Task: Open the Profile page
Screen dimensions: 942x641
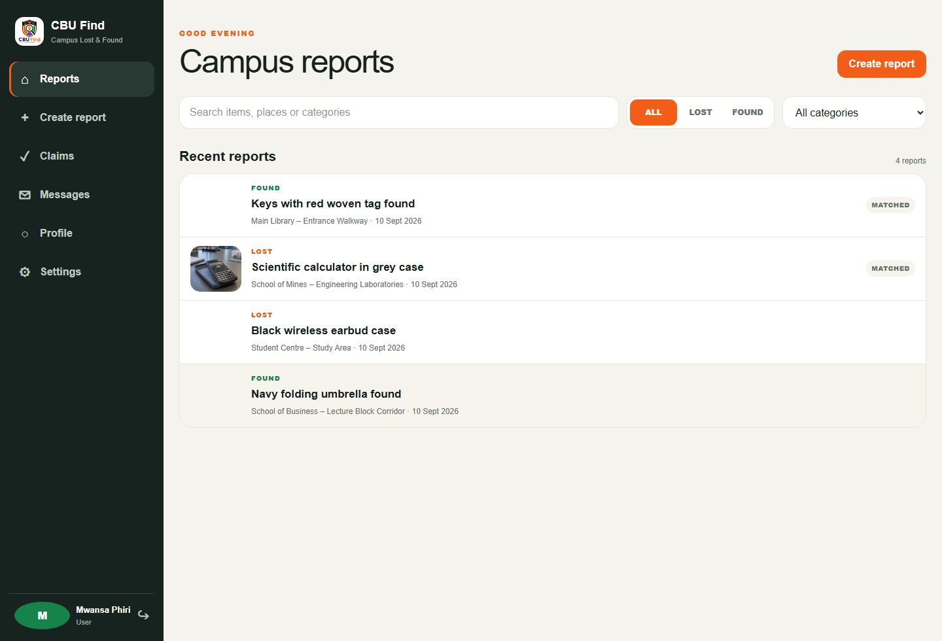Action: (82, 234)
